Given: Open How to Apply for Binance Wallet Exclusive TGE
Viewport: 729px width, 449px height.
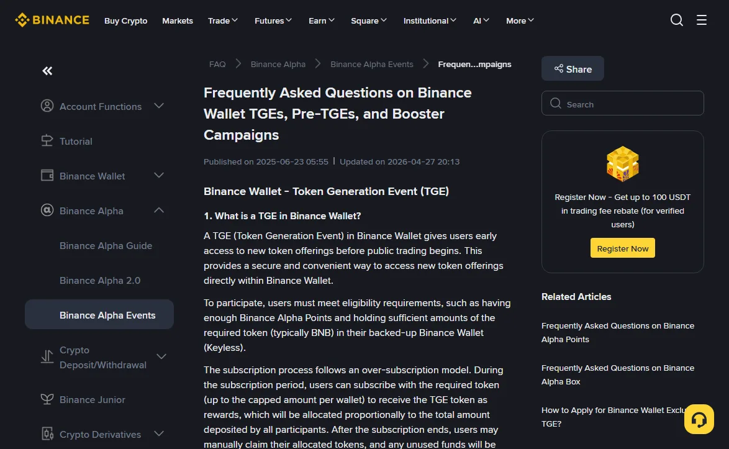Looking at the screenshot, I should click(x=613, y=417).
